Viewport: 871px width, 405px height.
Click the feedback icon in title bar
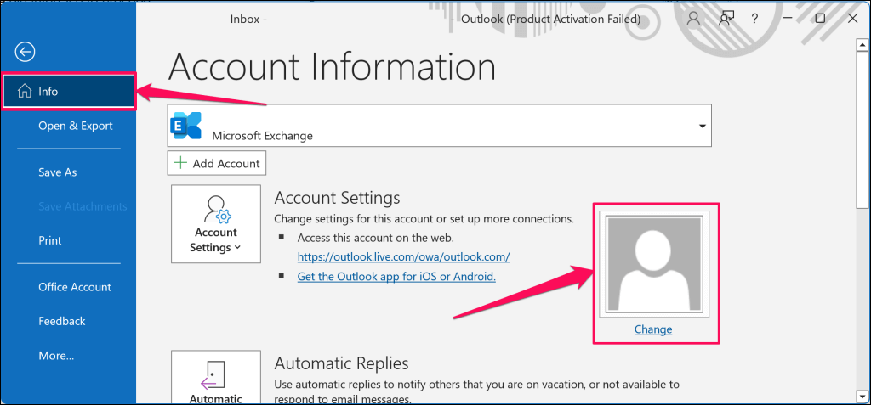(x=726, y=18)
